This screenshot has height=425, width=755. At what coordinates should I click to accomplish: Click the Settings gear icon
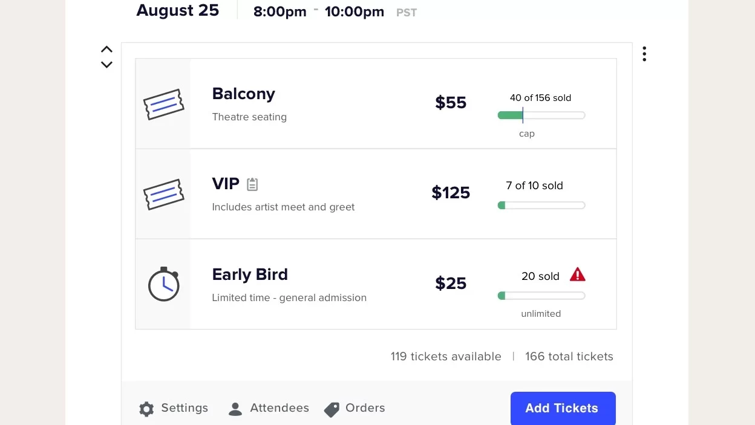pos(146,409)
